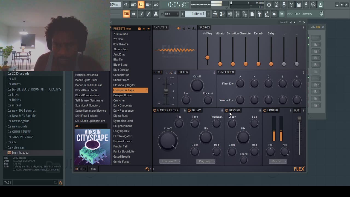Open the content library shopping cart
Screen dimensions: 350x197
click(x=281, y=14)
